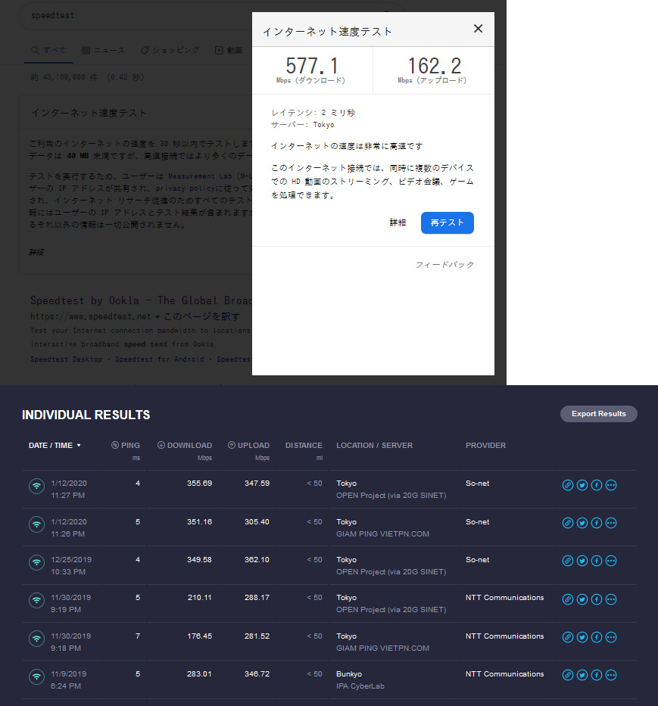Share 176.45 Mbps result on Twitter
This screenshot has height=706, width=658.
point(582,637)
